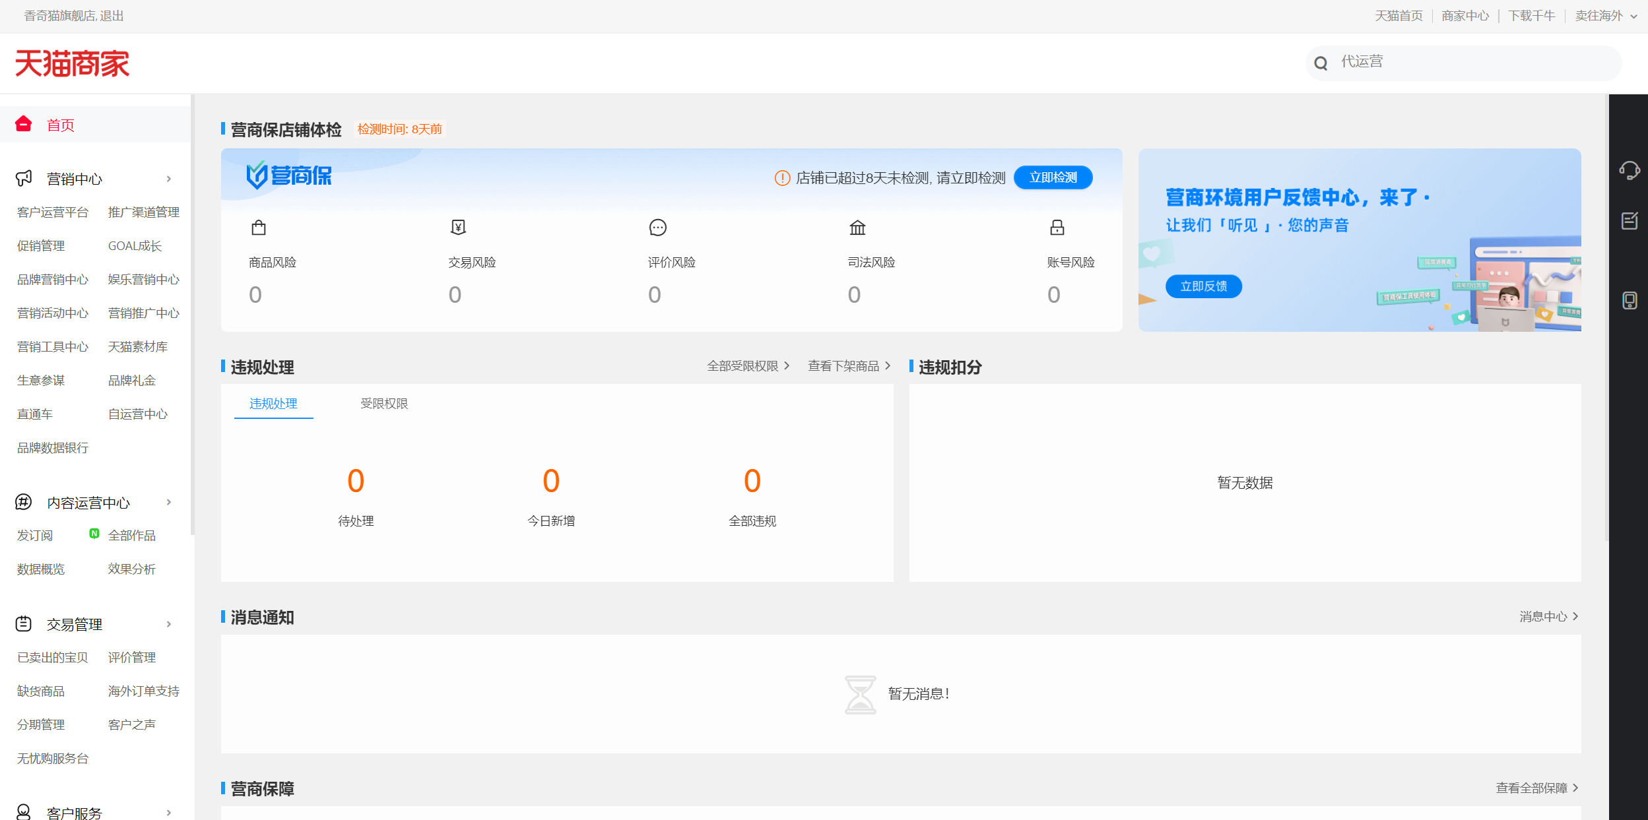Open the edit note icon on right bar
The image size is (1648, 820).
[1629, 221]
